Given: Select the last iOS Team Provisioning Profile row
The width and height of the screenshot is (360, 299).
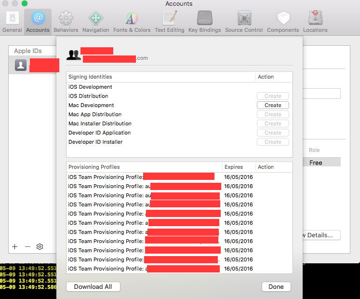Looking at the screenshot, I should tap(179, 269).
